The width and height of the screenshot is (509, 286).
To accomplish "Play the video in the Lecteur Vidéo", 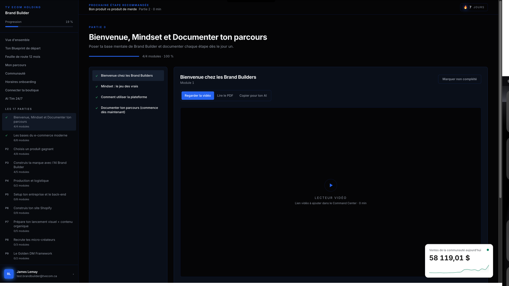I will [x=331, y=185].
